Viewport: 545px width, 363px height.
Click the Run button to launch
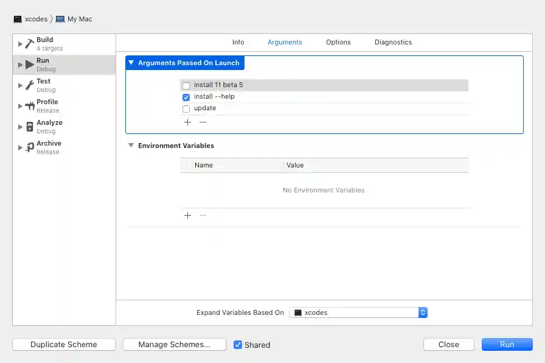507,344
